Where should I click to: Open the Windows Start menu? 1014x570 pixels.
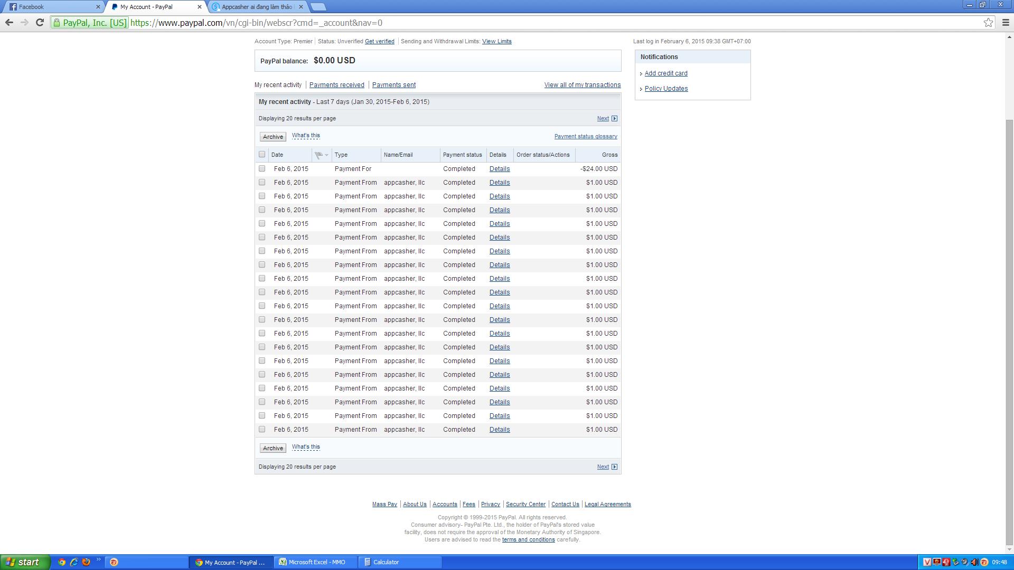(25, 562)
